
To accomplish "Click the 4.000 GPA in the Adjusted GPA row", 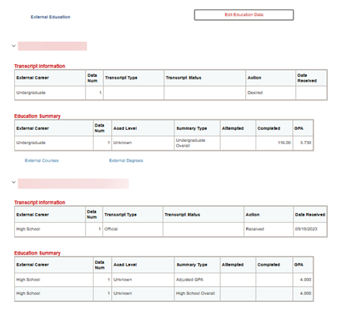I will [x=305, y=280].
